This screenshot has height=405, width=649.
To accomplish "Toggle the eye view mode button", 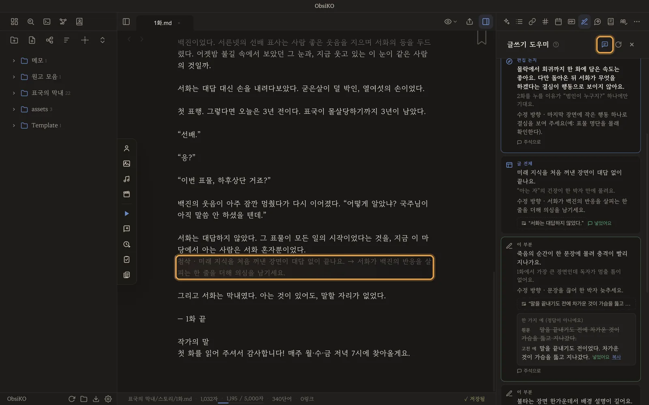I will [x=450, y=22].
